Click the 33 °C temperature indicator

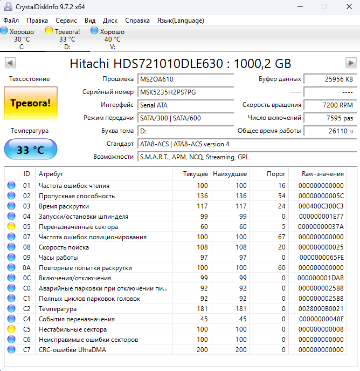(x=30, y=150)
